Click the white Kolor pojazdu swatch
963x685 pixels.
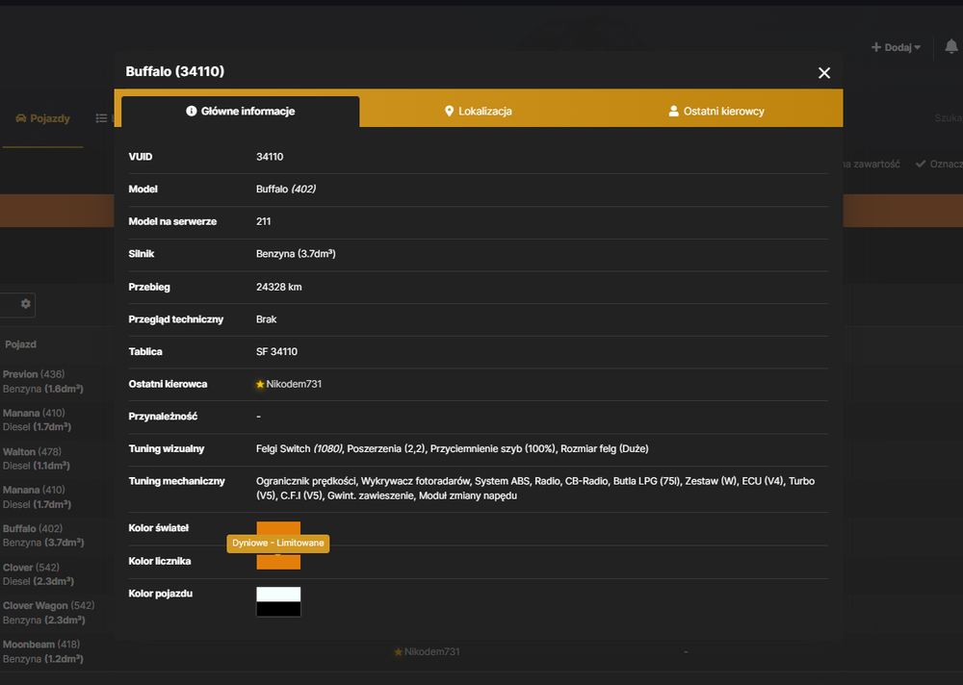point(278,595)
